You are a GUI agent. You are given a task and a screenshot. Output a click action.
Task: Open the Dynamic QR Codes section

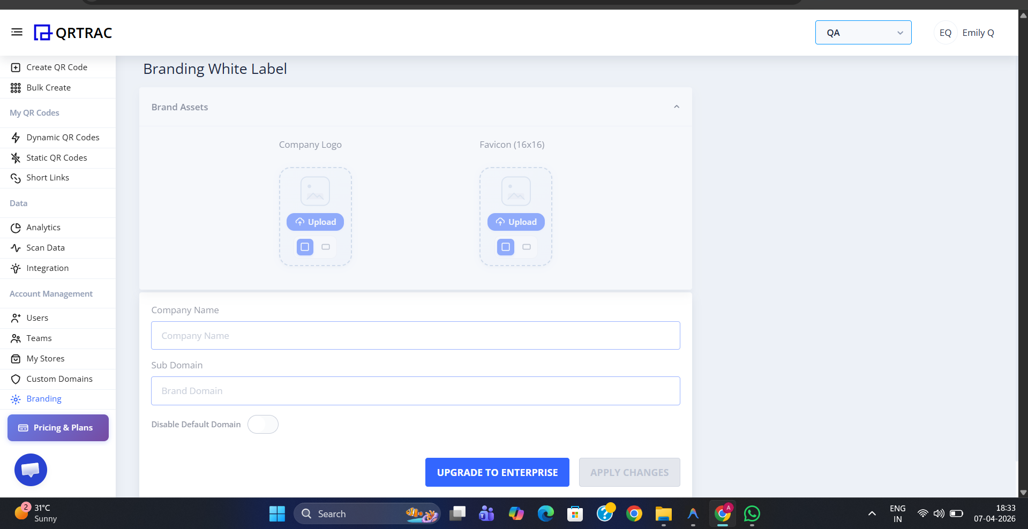pos(63,137)
